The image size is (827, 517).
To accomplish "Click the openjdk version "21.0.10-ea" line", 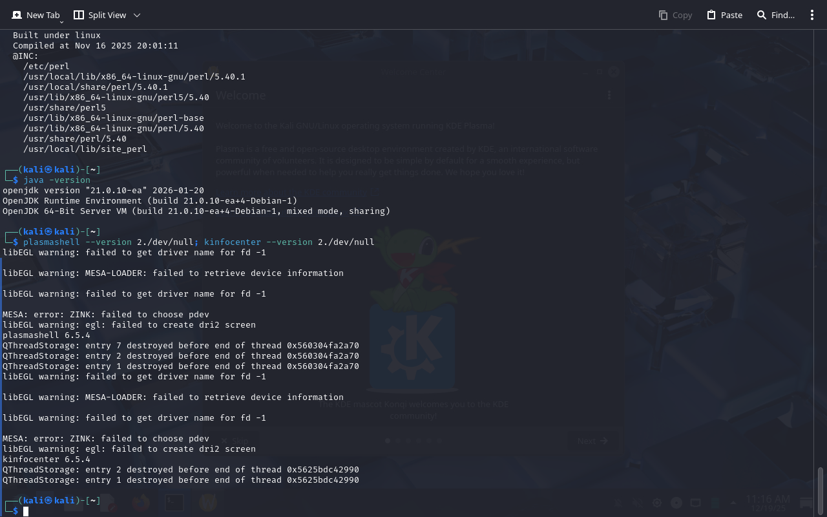I will point(103,191).
